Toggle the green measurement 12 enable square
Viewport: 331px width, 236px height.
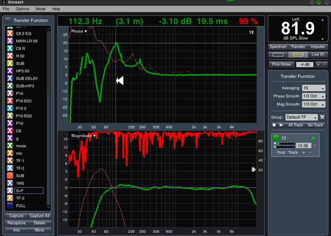click(x=276, y=138)
